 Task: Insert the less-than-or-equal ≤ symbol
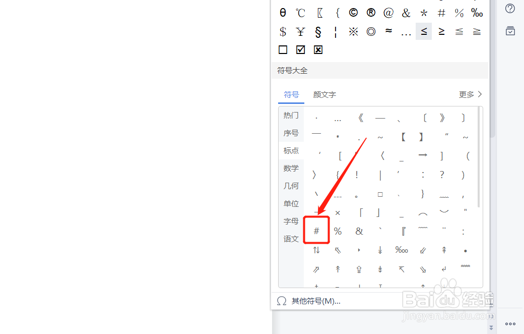[424, 31]
